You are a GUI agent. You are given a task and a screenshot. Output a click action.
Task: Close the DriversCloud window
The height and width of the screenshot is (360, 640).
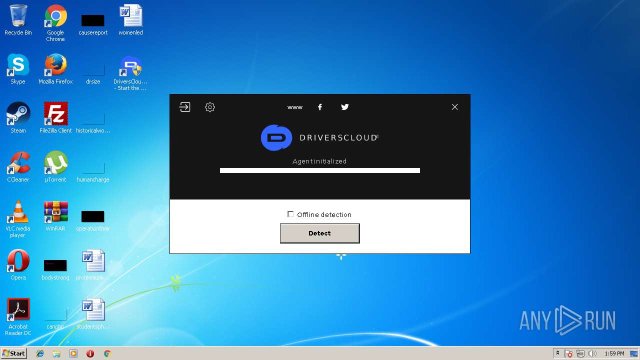(455, 107)
